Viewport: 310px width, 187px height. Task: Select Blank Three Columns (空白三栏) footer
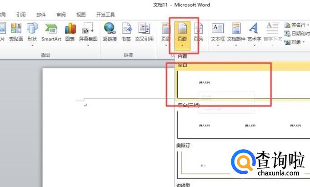[x=243, y=121]
